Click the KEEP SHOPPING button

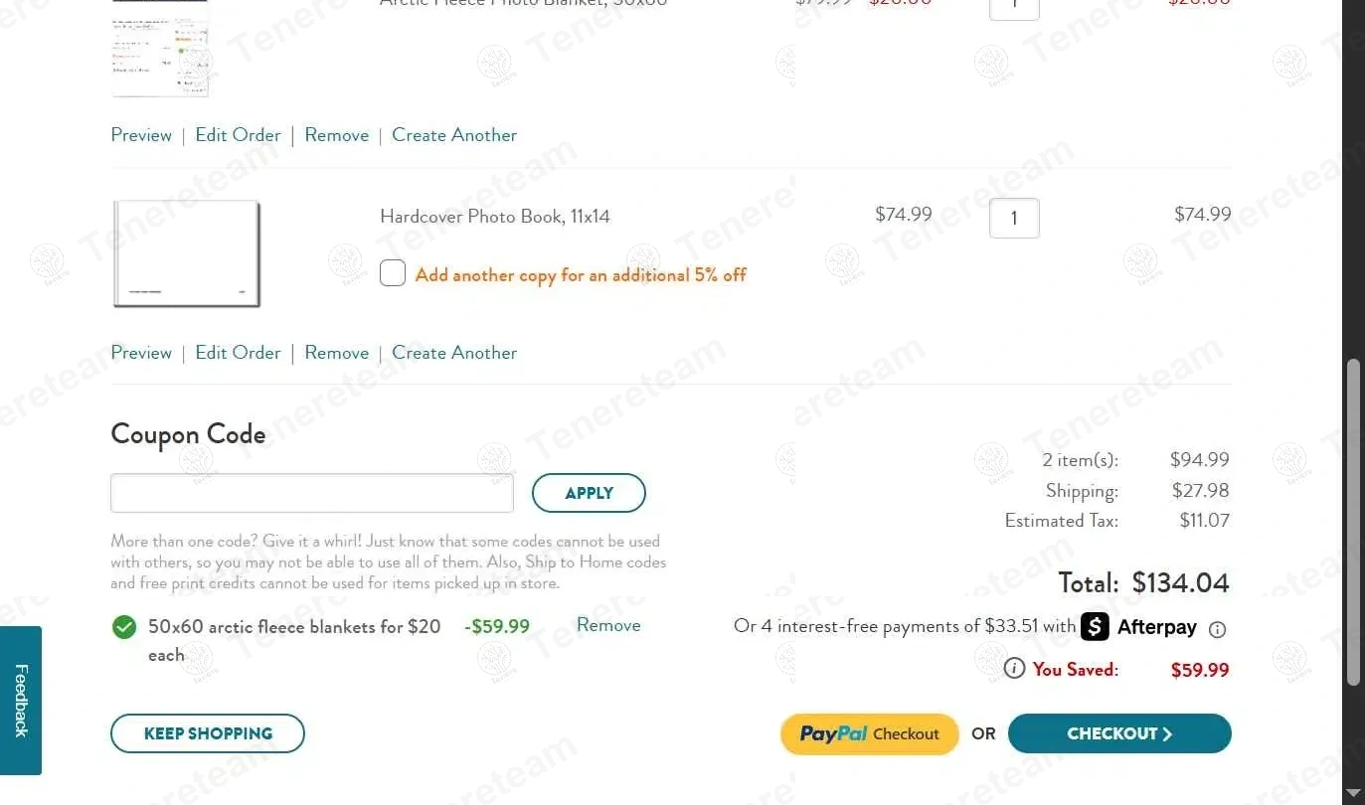(x=208, y=733)
